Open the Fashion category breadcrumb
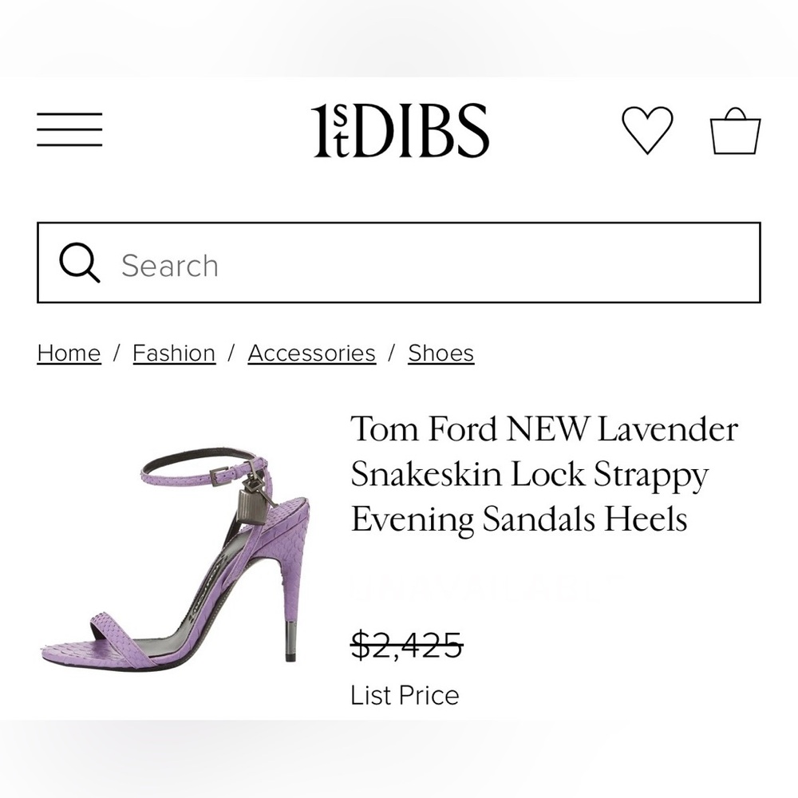The height and width of the screenshot is (798, 798). point(174,352)
